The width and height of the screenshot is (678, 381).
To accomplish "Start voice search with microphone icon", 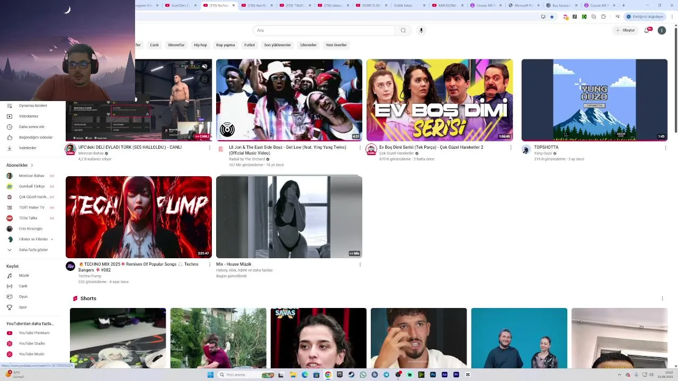I will click(421, 30).
